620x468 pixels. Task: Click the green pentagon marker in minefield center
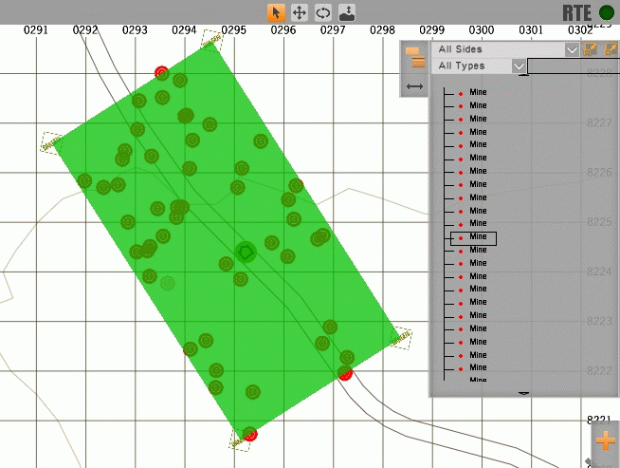tap(246, 252)
